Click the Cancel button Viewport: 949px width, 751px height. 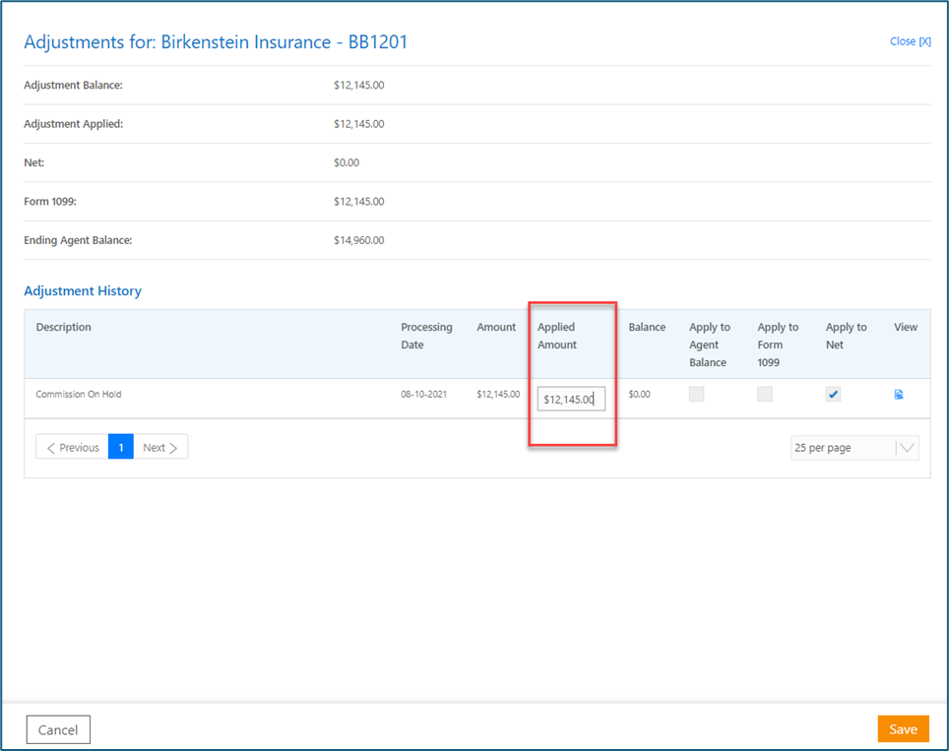[58, 729]
